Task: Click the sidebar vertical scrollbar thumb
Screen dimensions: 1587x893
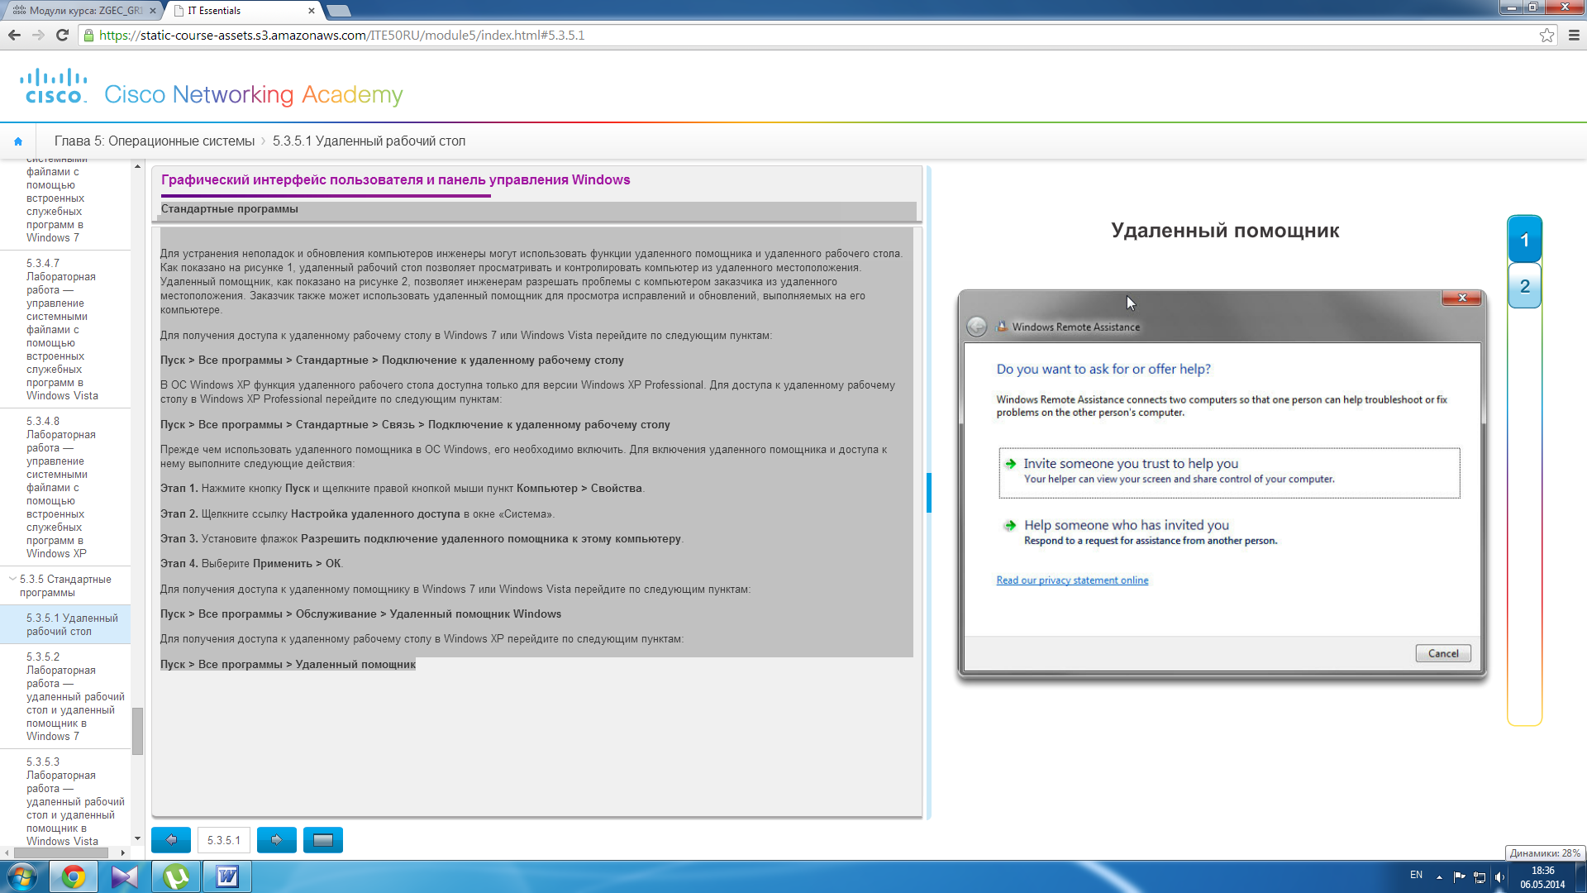Action: click(x=137, y=731)
